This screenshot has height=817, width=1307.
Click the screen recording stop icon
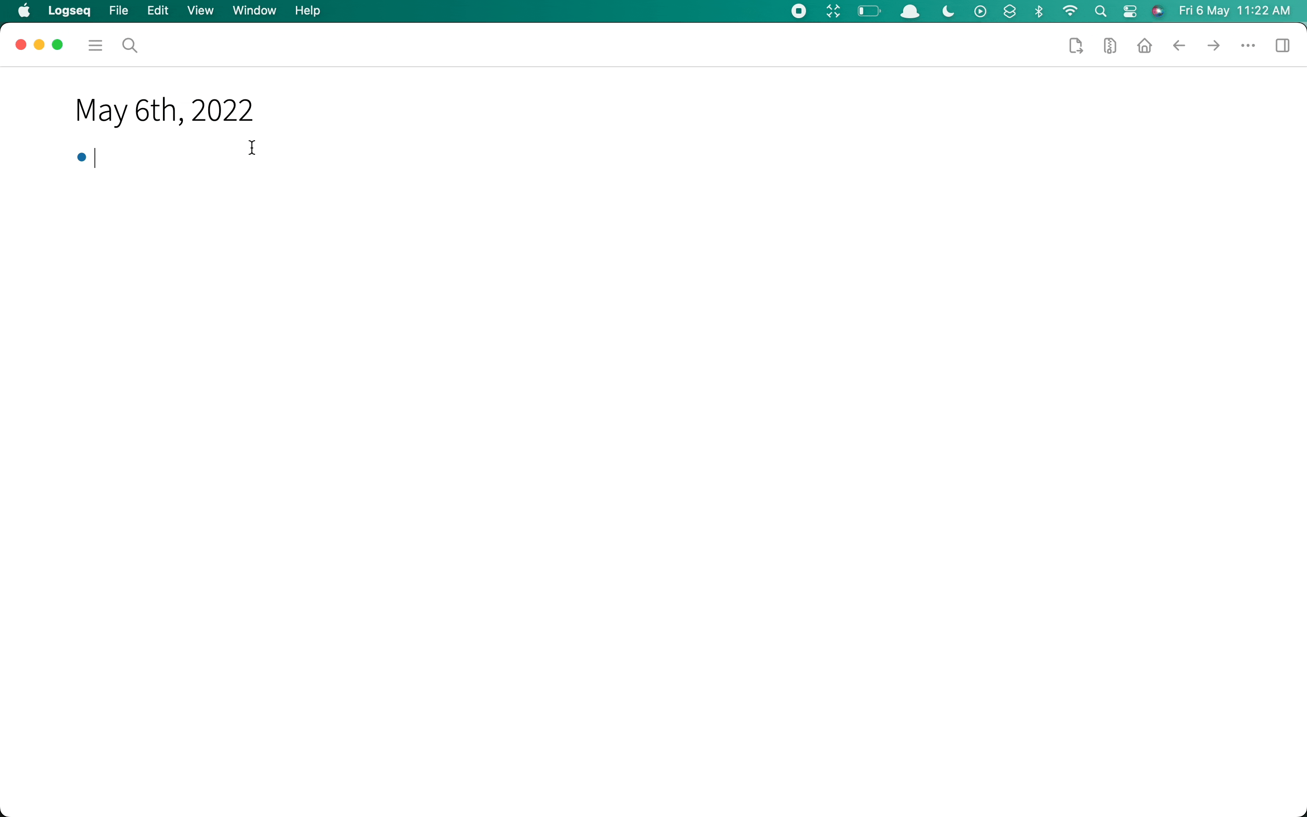[x=799, y=11]
